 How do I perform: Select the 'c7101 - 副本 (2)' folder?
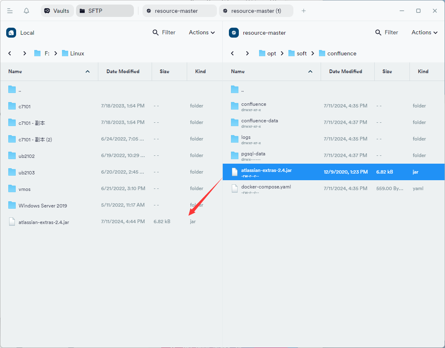[111, 139]
